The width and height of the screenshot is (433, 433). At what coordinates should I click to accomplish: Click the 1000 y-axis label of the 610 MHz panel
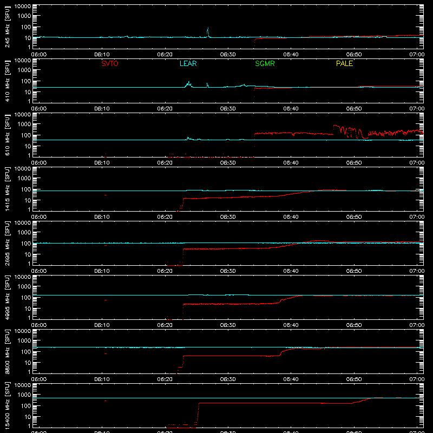[x=24, y=124]
